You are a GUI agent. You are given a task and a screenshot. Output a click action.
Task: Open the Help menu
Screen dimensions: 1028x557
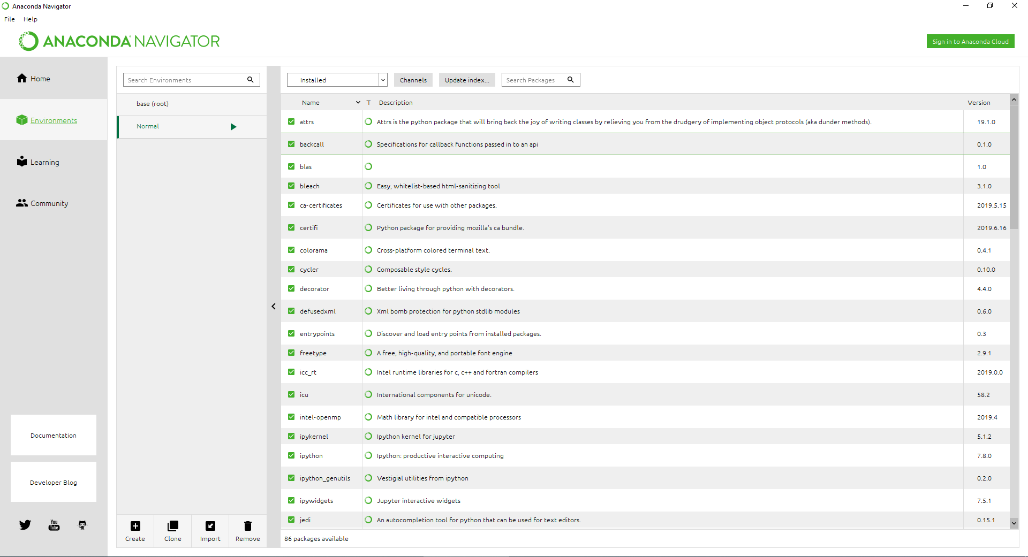tap(31, 19)
